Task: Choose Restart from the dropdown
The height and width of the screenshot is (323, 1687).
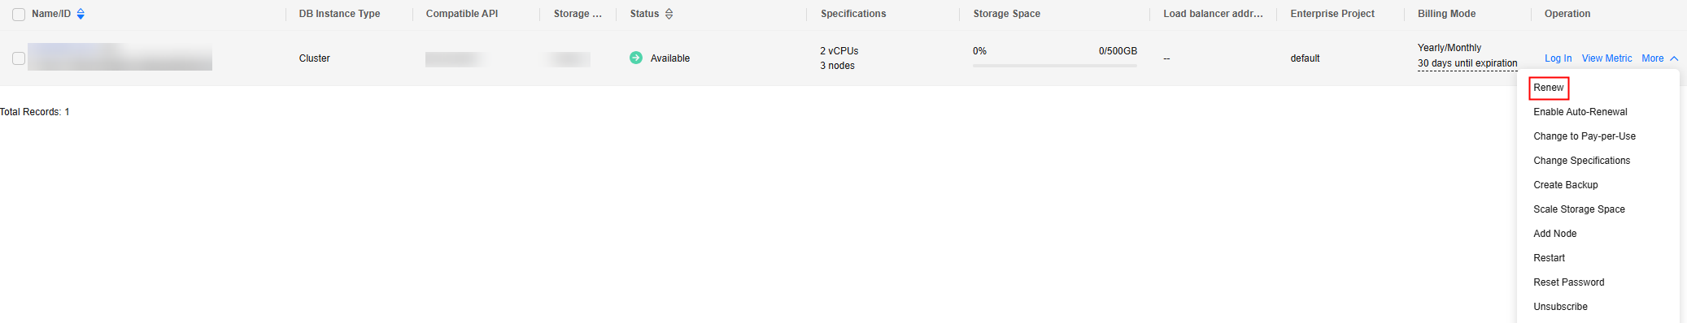Action: (1550, 258)
